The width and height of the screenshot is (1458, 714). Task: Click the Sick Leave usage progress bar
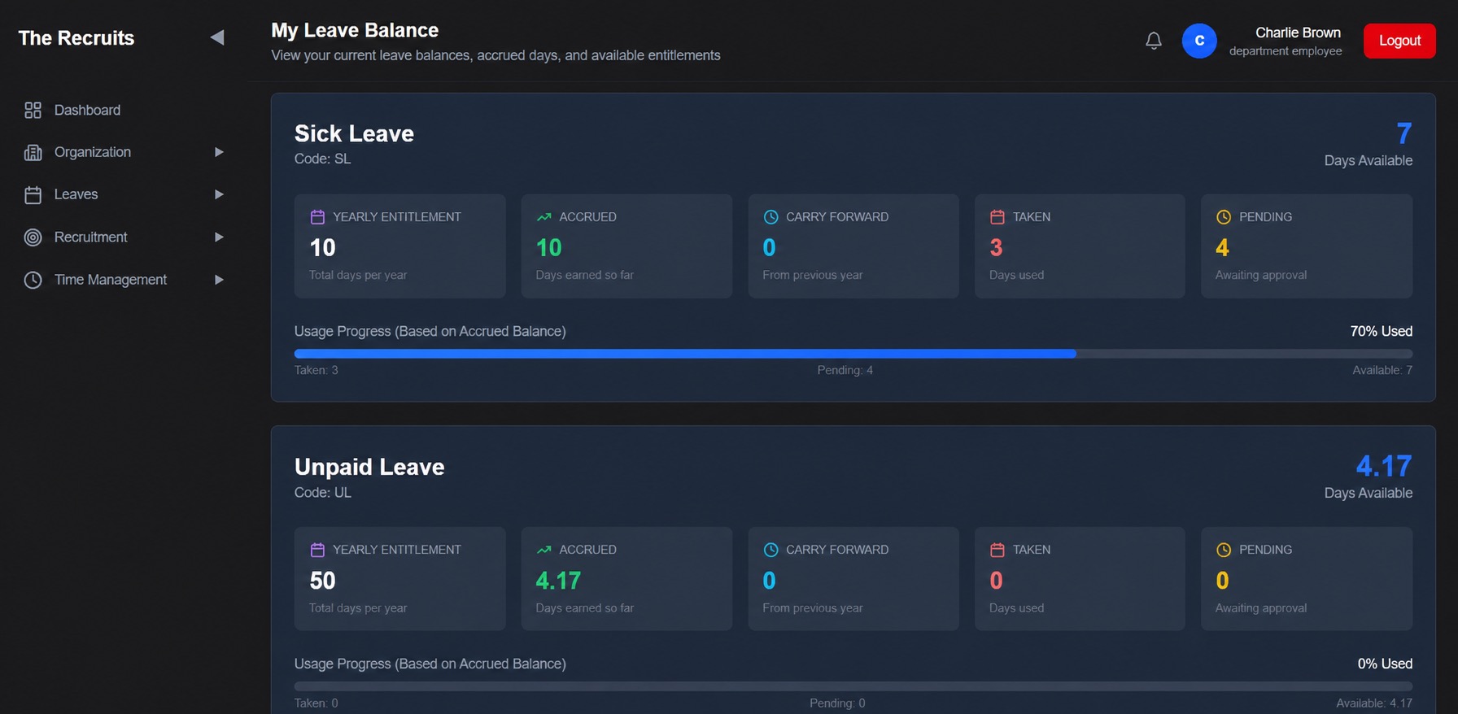pyautogui.click(x=853, y=354)
